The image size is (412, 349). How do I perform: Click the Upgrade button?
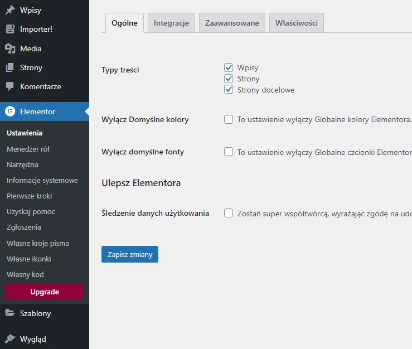tap(45, 292)
